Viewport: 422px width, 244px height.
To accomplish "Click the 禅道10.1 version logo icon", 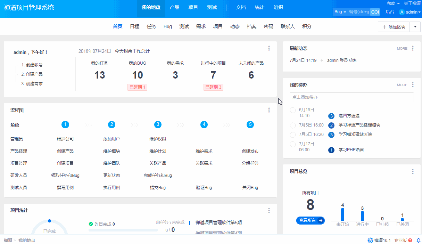I will coord(370,240).
